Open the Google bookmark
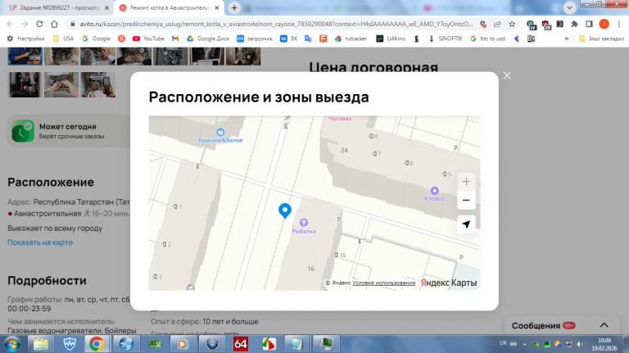Screen dimensions: 629x353 click(x=97, y=38)
